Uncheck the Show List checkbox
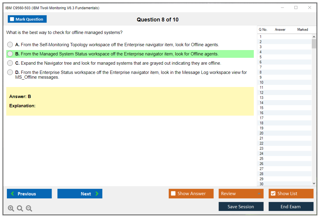Screen dimensions: 321x219 click(x=273, y=193)
